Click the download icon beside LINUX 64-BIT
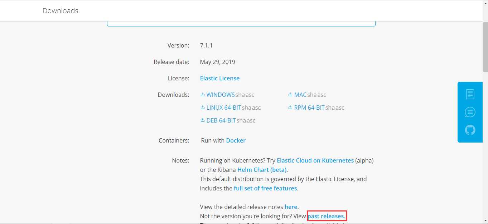This screenshot has height=224, width=488. click(203, 108)
